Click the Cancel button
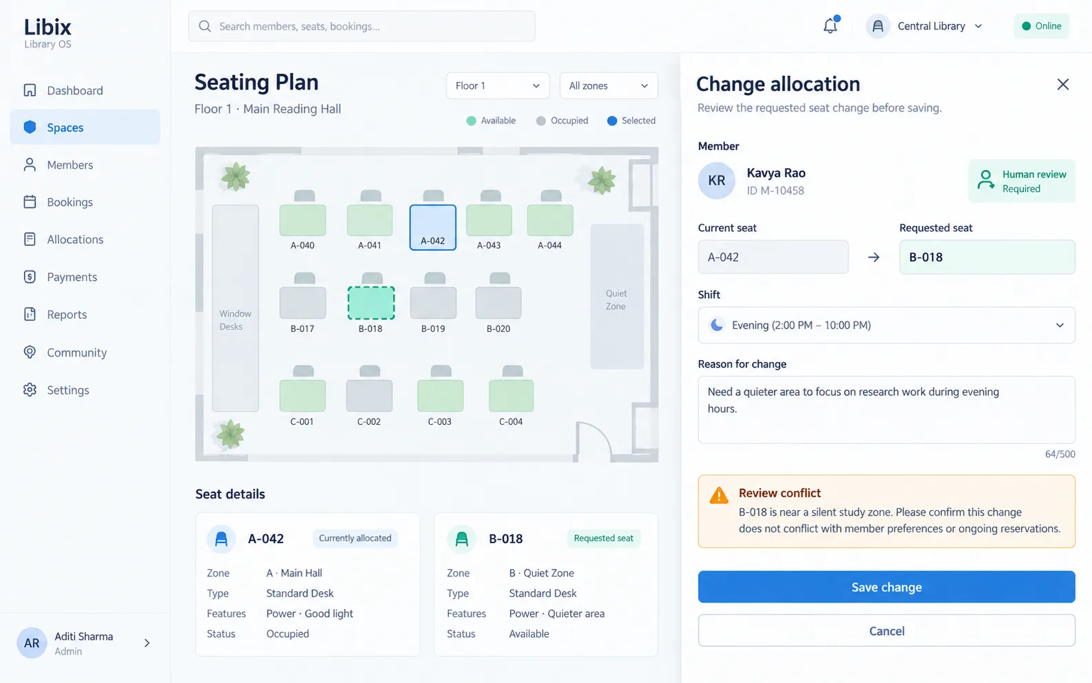Image resolution: width=1092 pixels, height=683 pixels. tap(886, 631)
